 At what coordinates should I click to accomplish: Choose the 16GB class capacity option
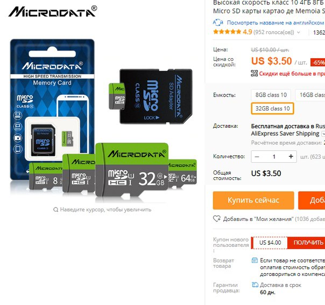coord(310,95)
